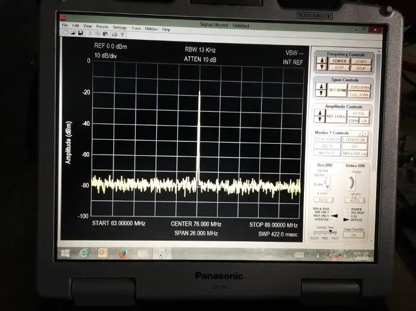Open File Explorer folder on the taskbar
Viewport: 416px width, 311px height.
143,254
